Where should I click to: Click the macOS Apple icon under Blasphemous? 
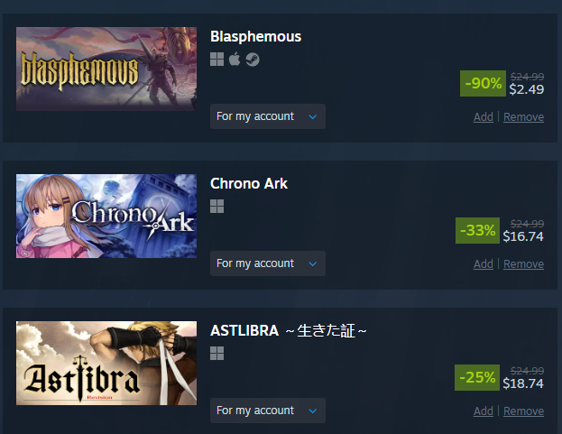pyautogui.click(x=235, y=60)
